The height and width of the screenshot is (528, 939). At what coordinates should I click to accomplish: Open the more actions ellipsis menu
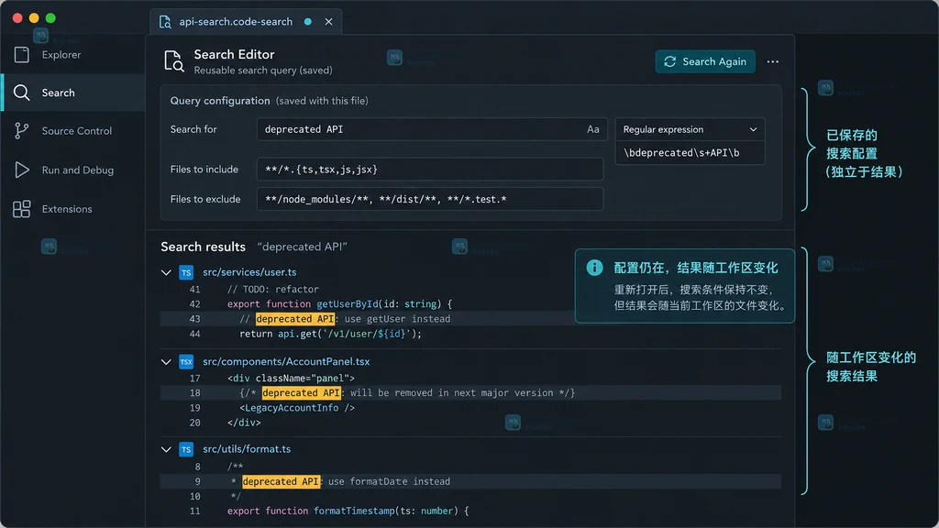[x=772, y=61]
